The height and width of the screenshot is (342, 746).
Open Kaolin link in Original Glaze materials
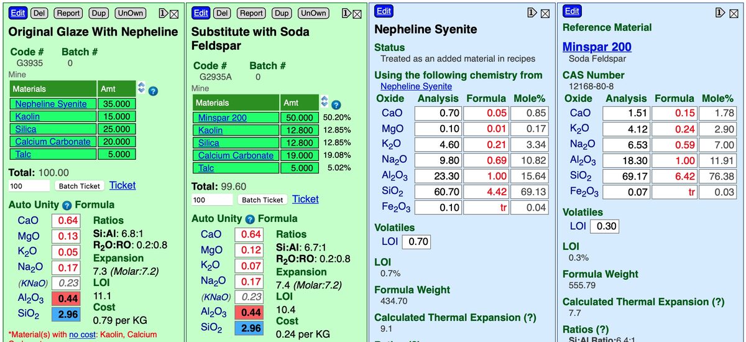click(x=27, y=116)
